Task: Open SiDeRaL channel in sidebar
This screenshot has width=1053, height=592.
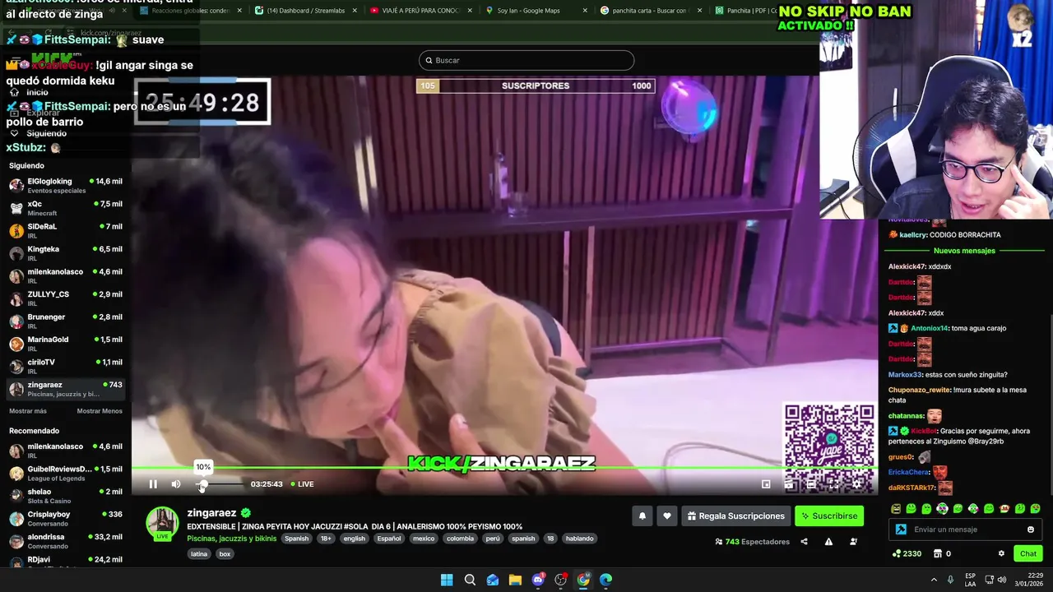Action: pyautogui.click(x=66, y=231)
